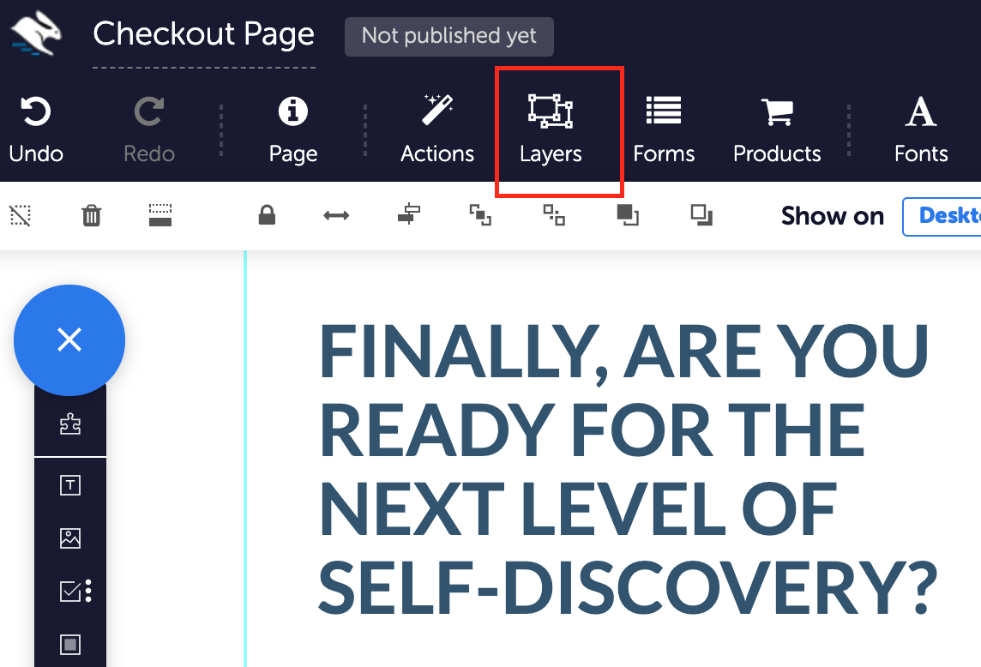
Task: Select Desktop in Show on
Action: (942, 217)
